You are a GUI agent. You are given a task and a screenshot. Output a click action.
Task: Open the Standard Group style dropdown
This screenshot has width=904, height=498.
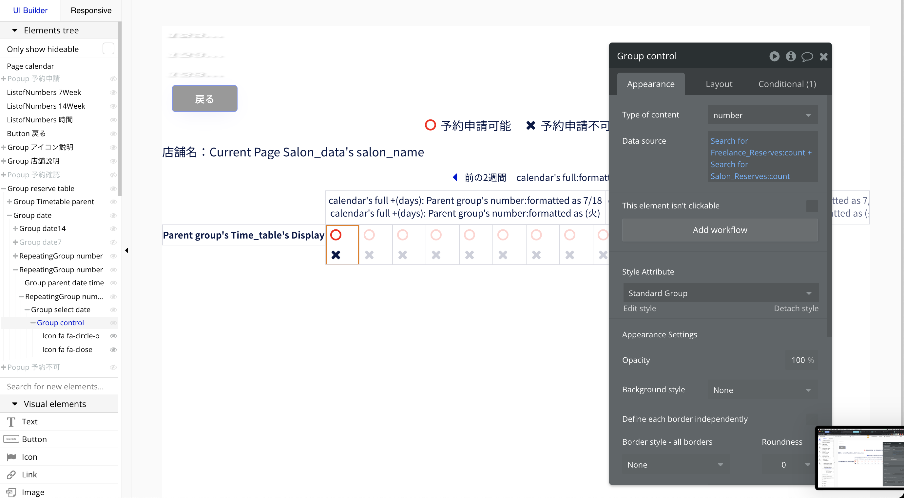(720, 293)
